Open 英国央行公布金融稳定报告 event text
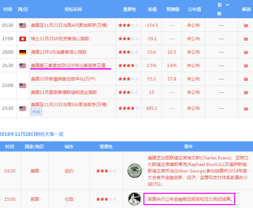The width and height of the screenshot is (253, 208). [189, 199]
